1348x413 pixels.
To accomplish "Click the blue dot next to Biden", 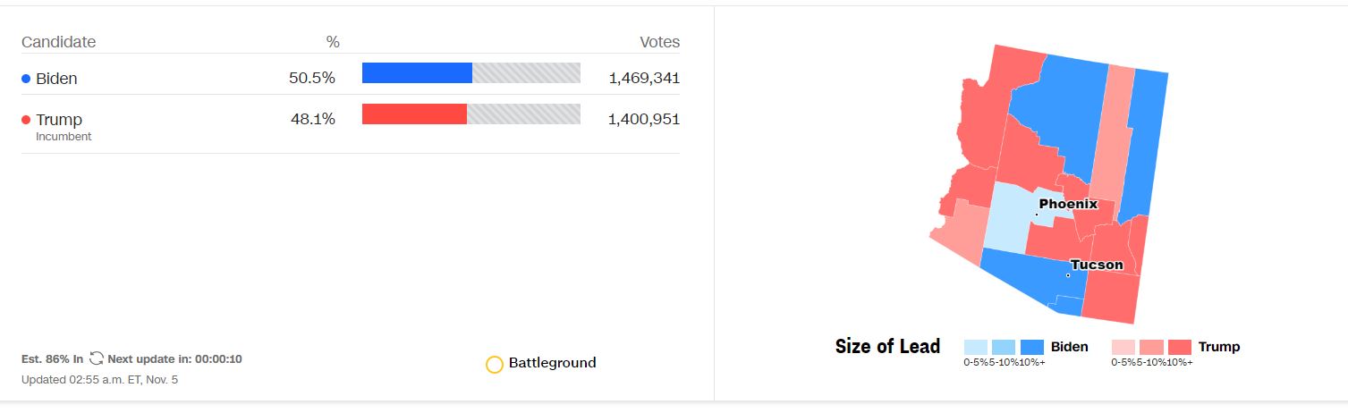I will coord(26,79).
